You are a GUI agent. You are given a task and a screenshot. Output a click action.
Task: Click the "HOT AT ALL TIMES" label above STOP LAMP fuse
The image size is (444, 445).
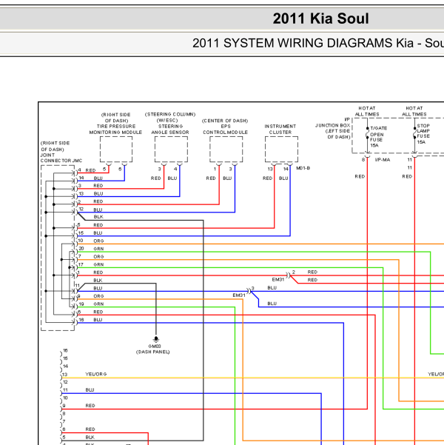(x=414, y=111)
